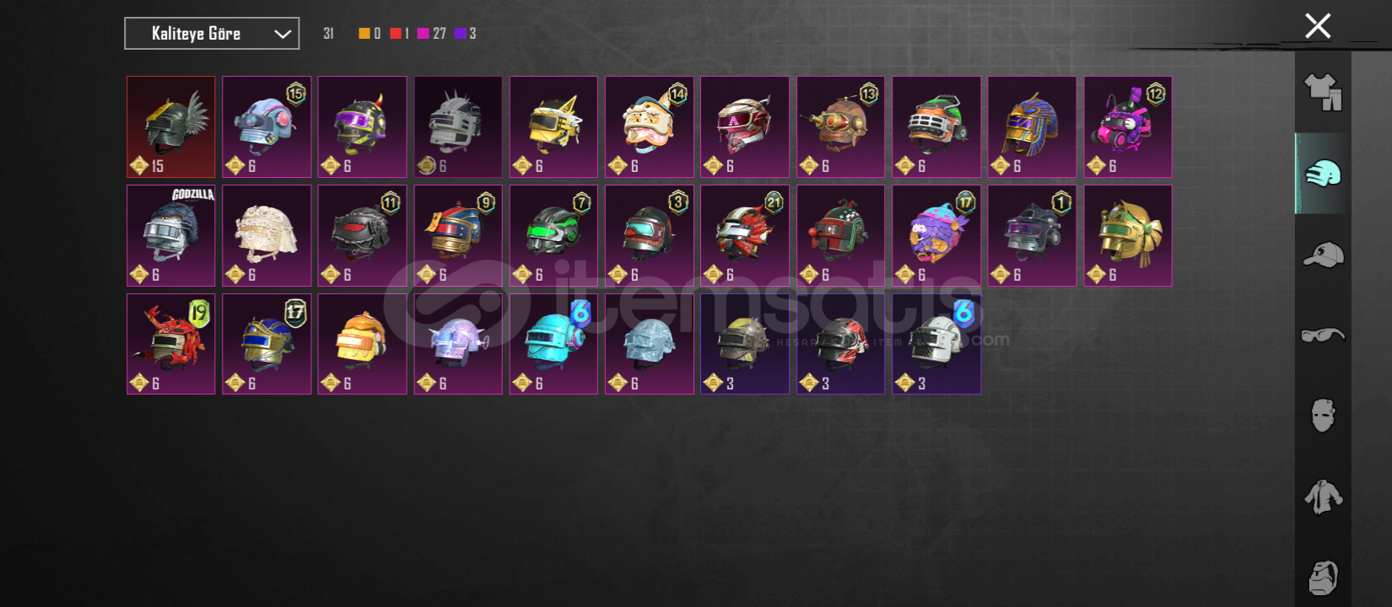Open the face mask category icon

1323,416
